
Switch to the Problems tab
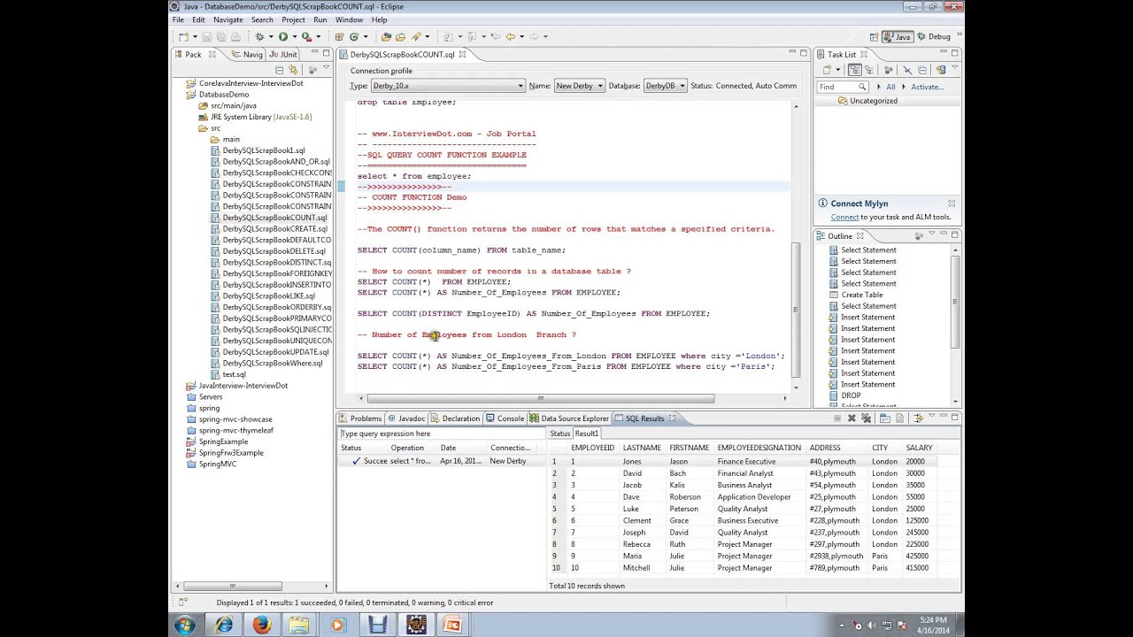[360, 418]
